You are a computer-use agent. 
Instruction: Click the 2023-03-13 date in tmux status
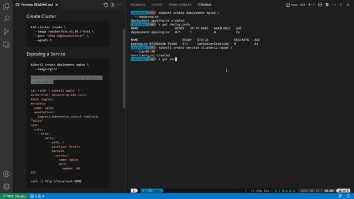310,191
